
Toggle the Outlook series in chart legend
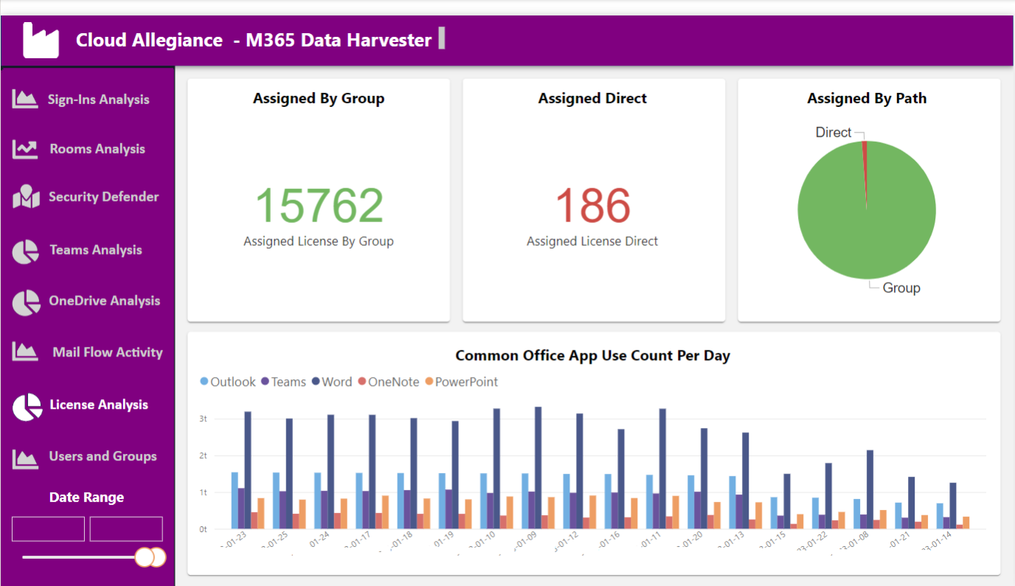(x=228, y=382)
